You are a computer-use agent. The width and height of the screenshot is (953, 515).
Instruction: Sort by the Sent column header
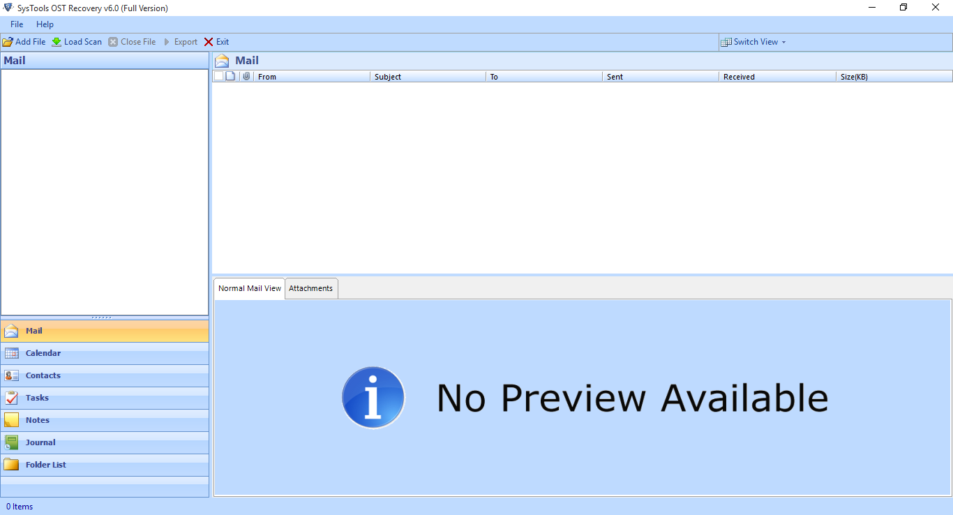point(661,77)
